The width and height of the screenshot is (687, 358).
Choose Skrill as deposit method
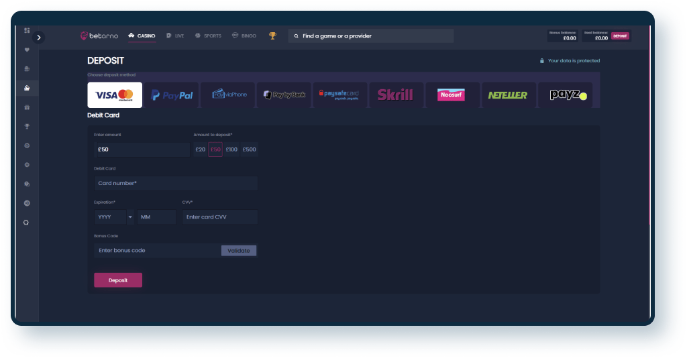tap(395, 95)
